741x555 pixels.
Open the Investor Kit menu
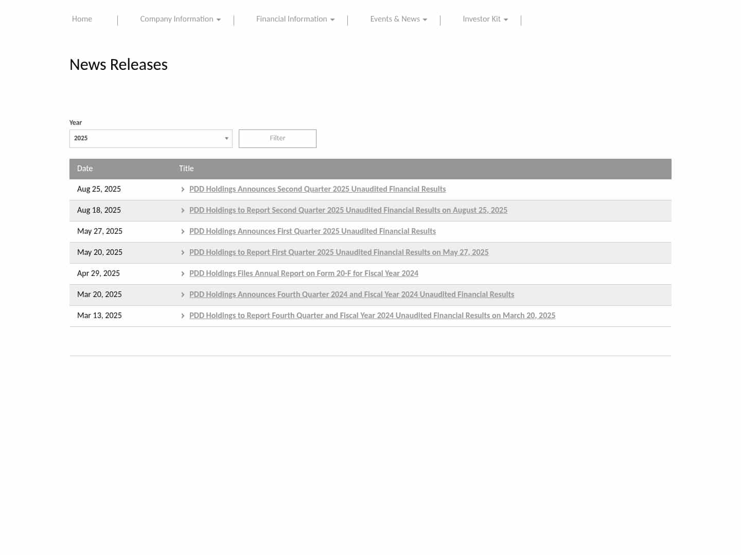(485, 19)
